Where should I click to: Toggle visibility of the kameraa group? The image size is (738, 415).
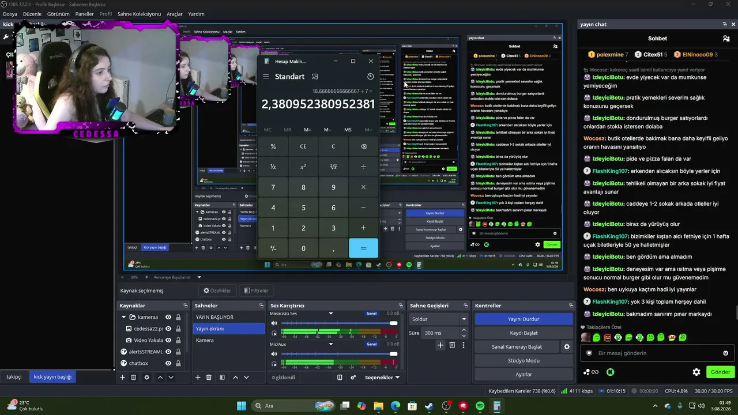point(168,317)
